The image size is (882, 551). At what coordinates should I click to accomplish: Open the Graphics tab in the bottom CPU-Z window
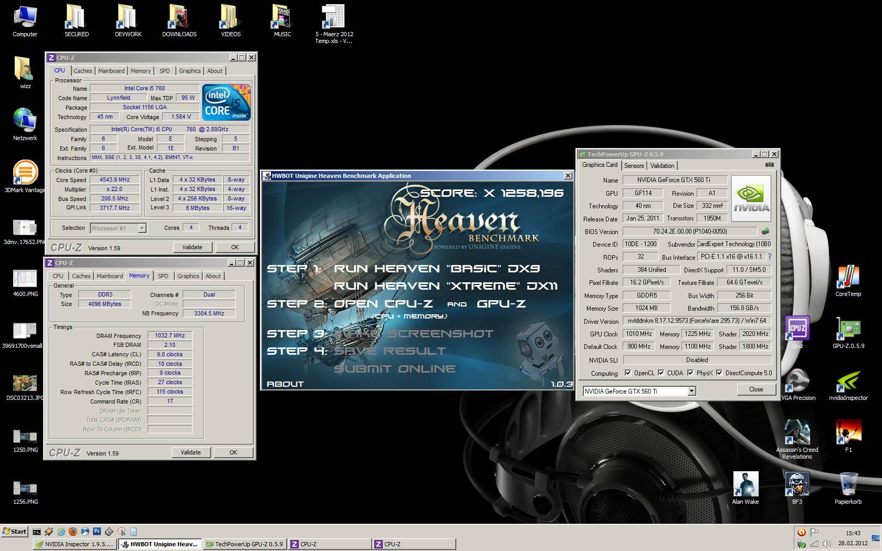point(188,276)
